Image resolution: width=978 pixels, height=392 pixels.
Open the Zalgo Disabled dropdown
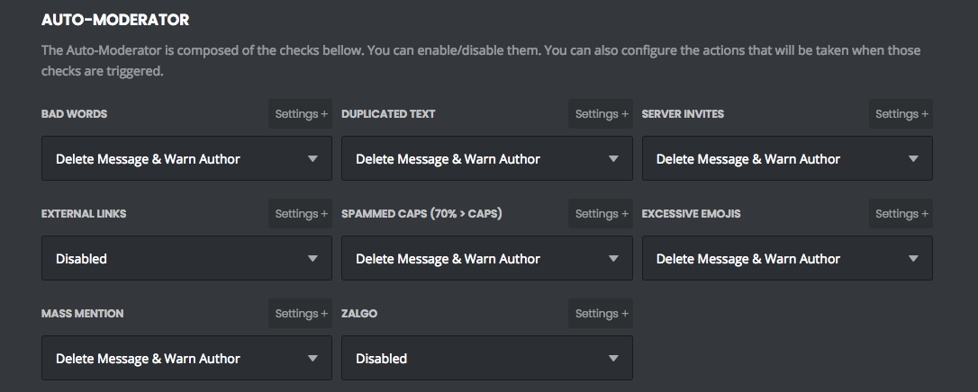click(487, 359)
